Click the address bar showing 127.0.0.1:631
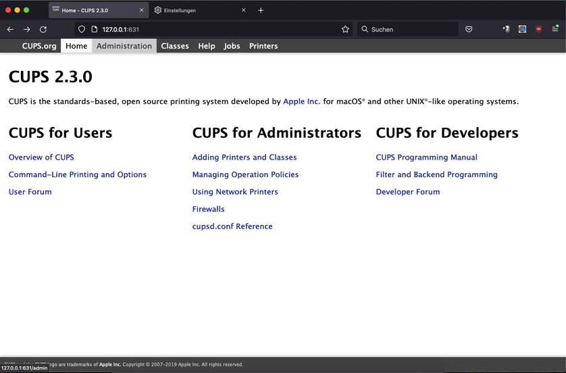The width and height of the screenshot is (566, 373). [x=213, y=29]
